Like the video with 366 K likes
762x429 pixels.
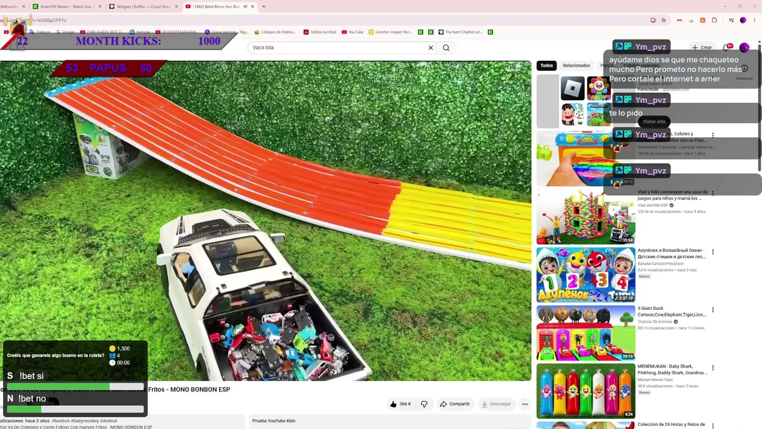401,404
